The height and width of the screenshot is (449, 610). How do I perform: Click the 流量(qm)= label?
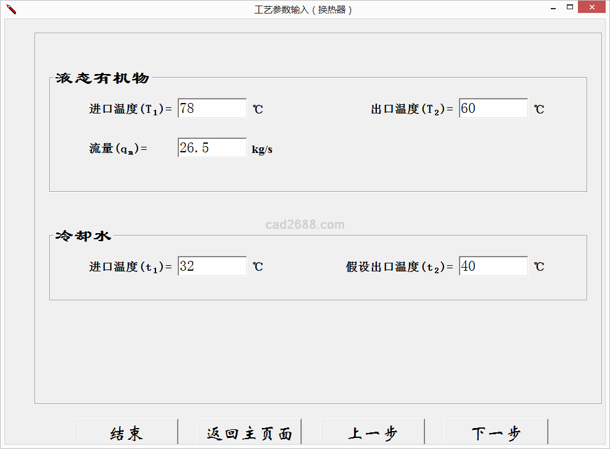pyautogui.click(x=118, y=149)
